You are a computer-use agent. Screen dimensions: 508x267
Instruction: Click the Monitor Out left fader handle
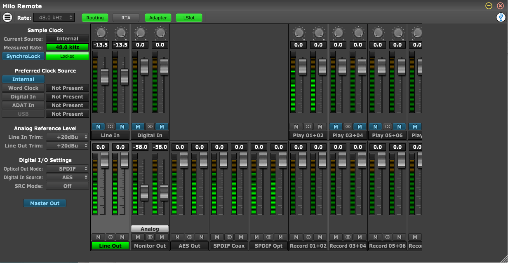click(144, 192)
